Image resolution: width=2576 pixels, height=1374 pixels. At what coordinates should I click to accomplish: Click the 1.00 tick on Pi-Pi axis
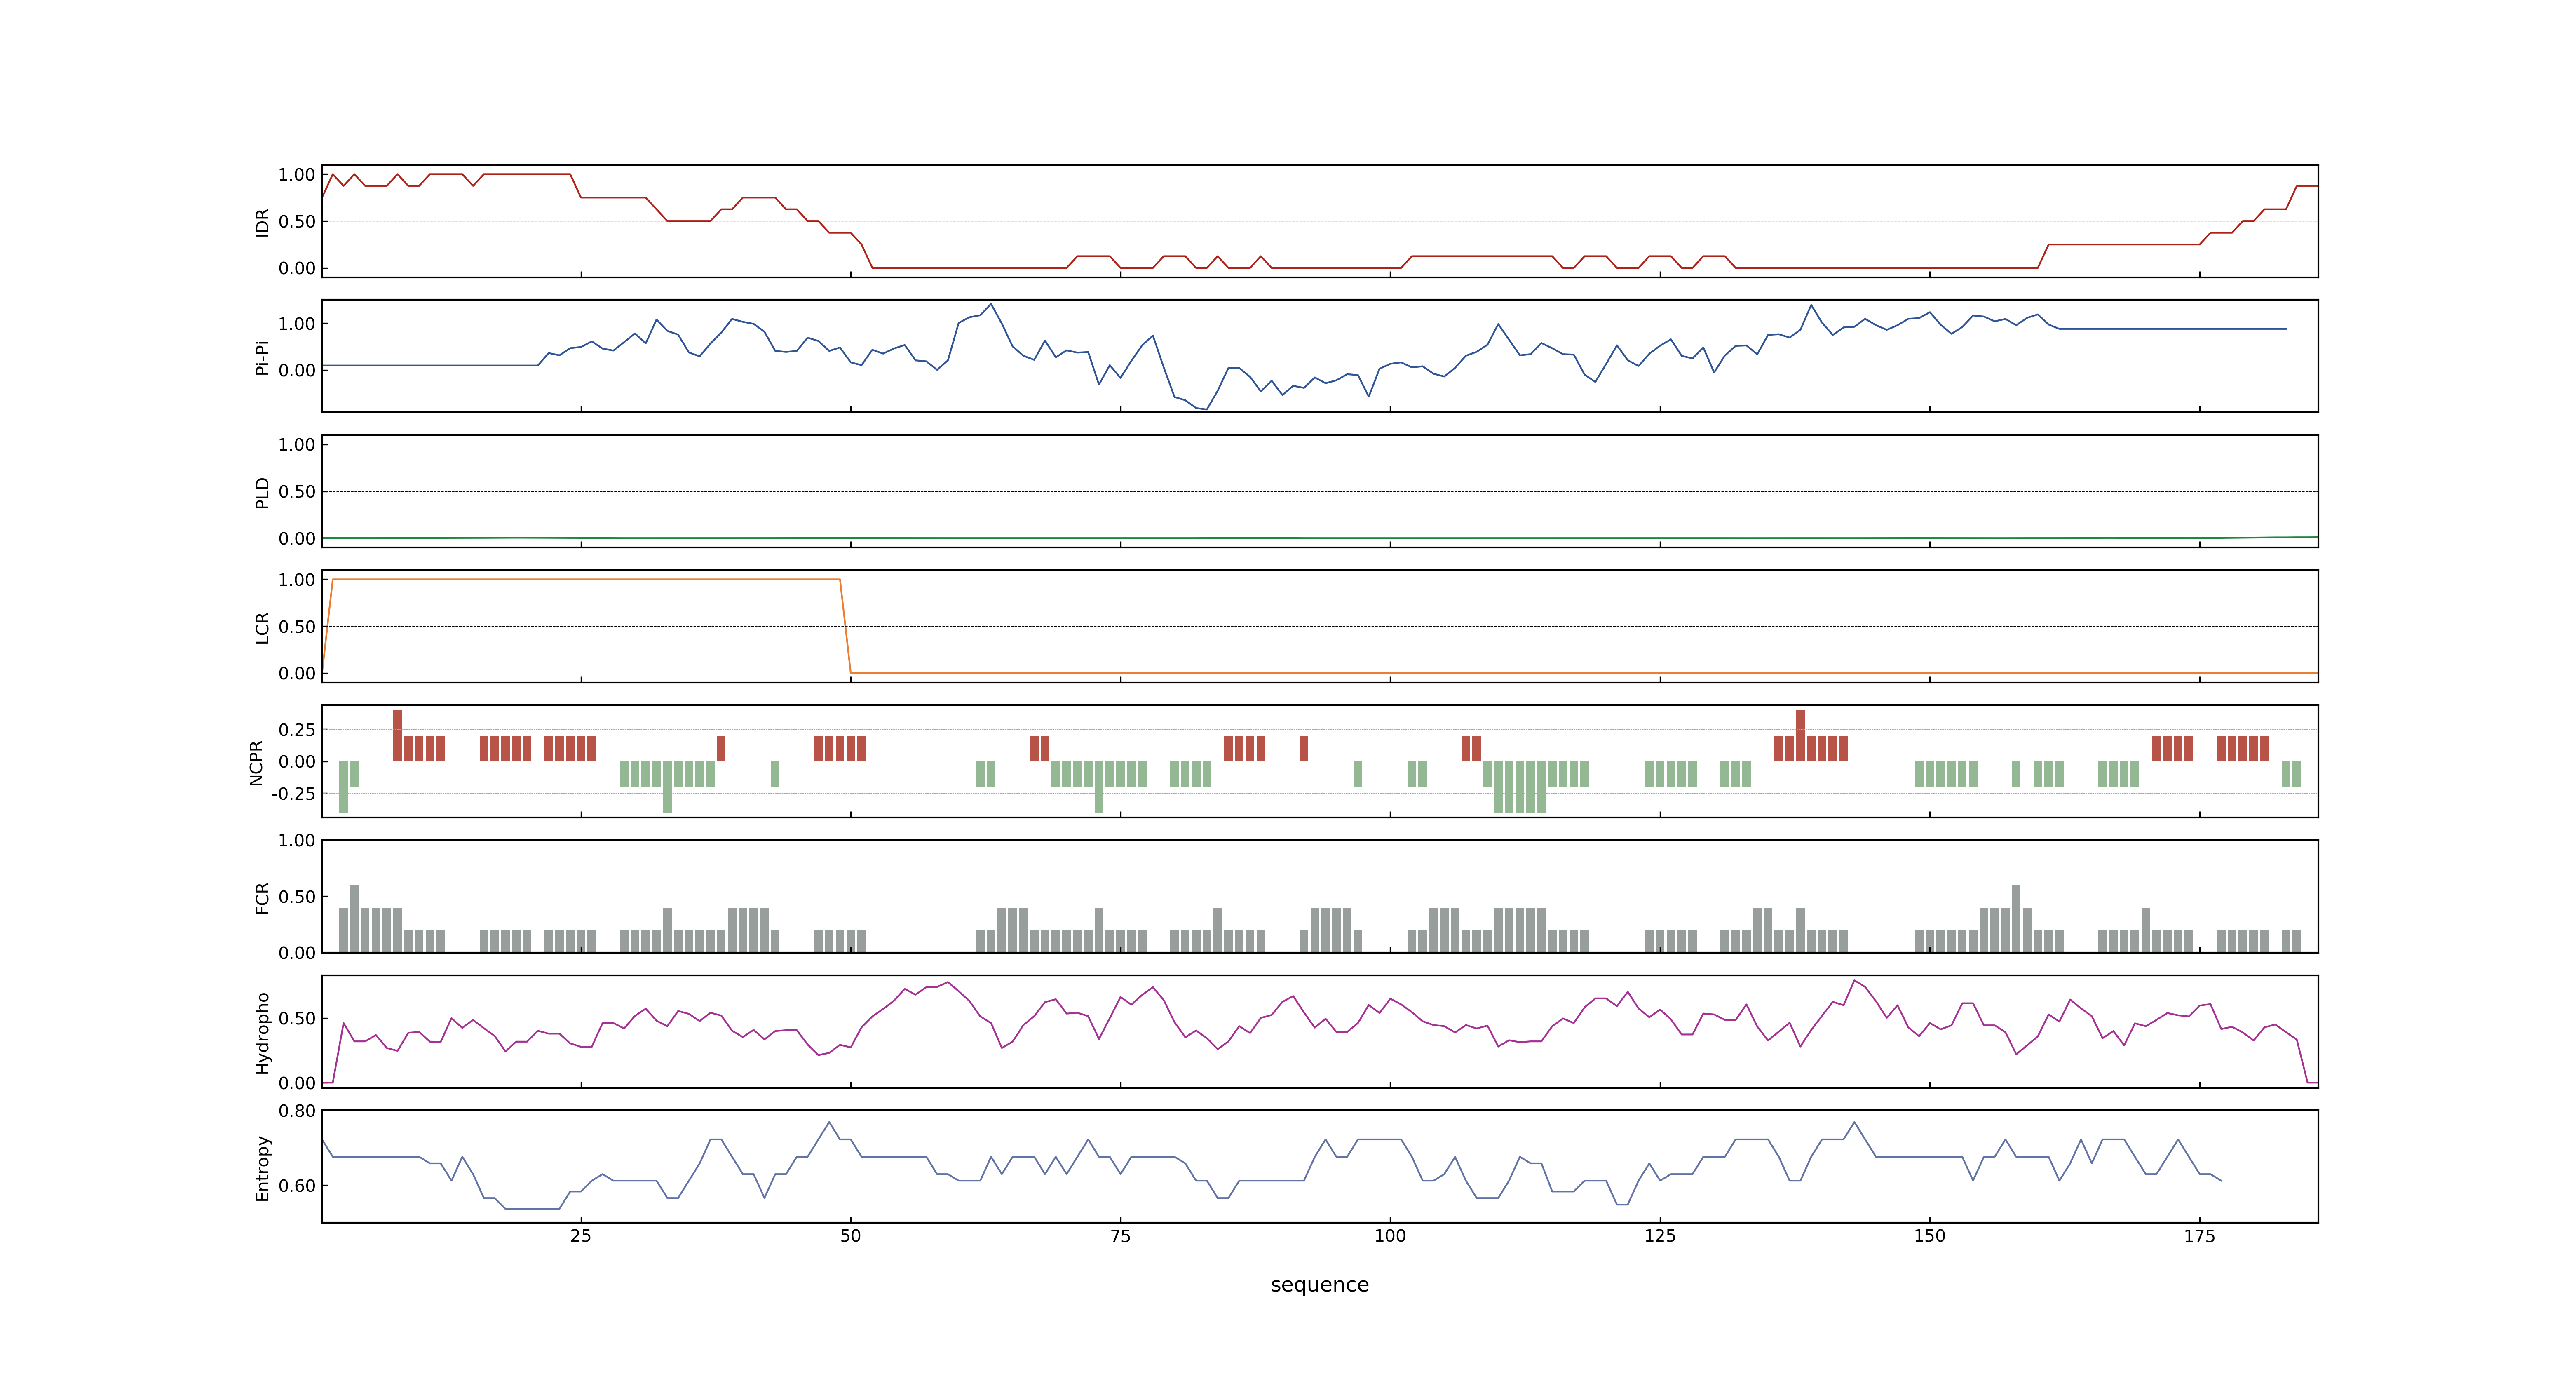(x=297, y=324)
